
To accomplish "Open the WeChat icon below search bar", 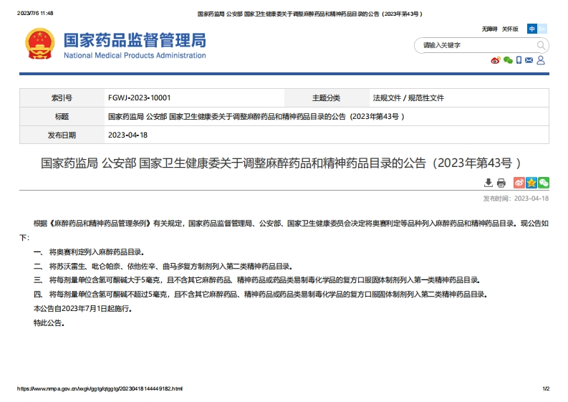I will coord(508,60).
